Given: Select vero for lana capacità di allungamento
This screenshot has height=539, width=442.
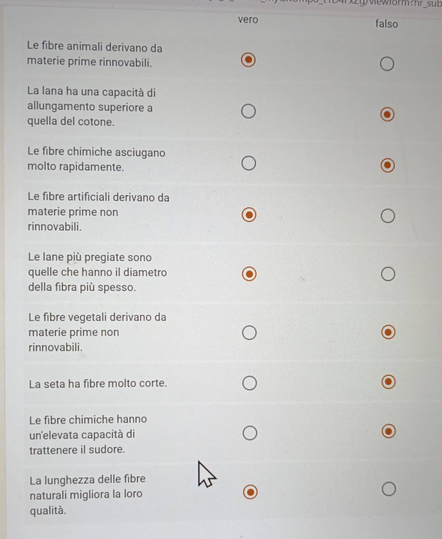Looking at the screenshot, I should (249, 112).
